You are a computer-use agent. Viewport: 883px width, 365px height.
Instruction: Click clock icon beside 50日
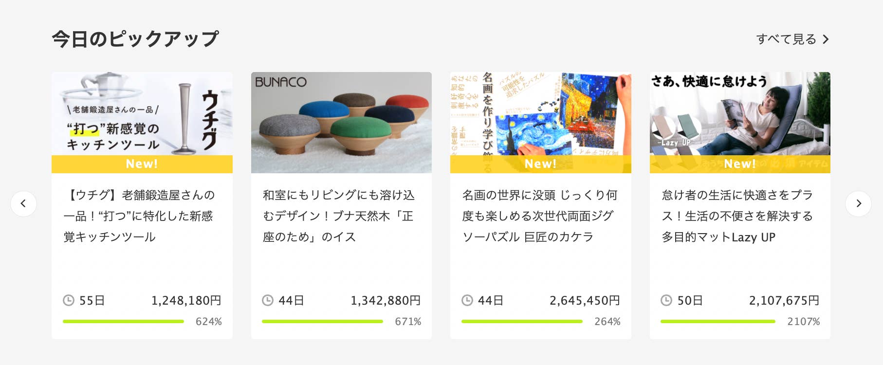point(666,300)
